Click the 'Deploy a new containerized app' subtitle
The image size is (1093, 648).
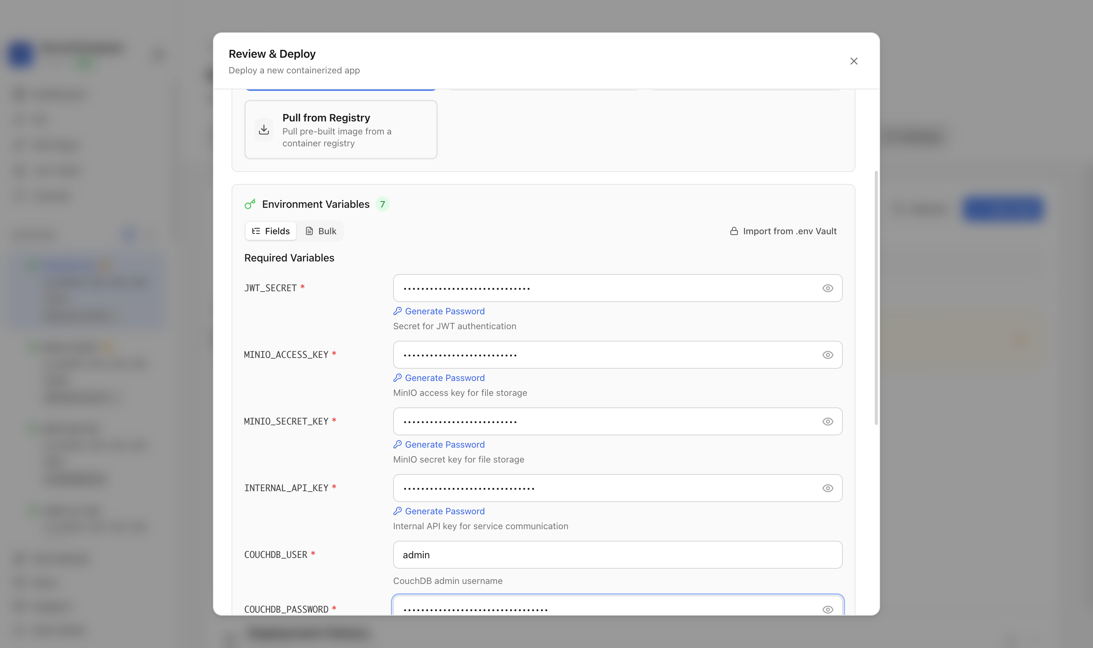294,70
